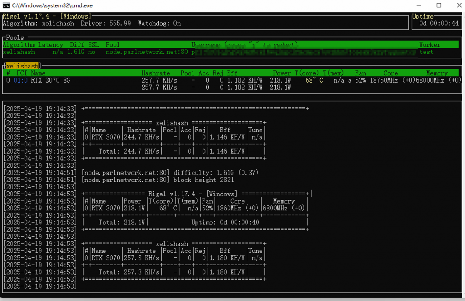Click "Uptime: 0d 00:00:40" in the log
Screen dimensions: 465x301
tap(225, 222)
